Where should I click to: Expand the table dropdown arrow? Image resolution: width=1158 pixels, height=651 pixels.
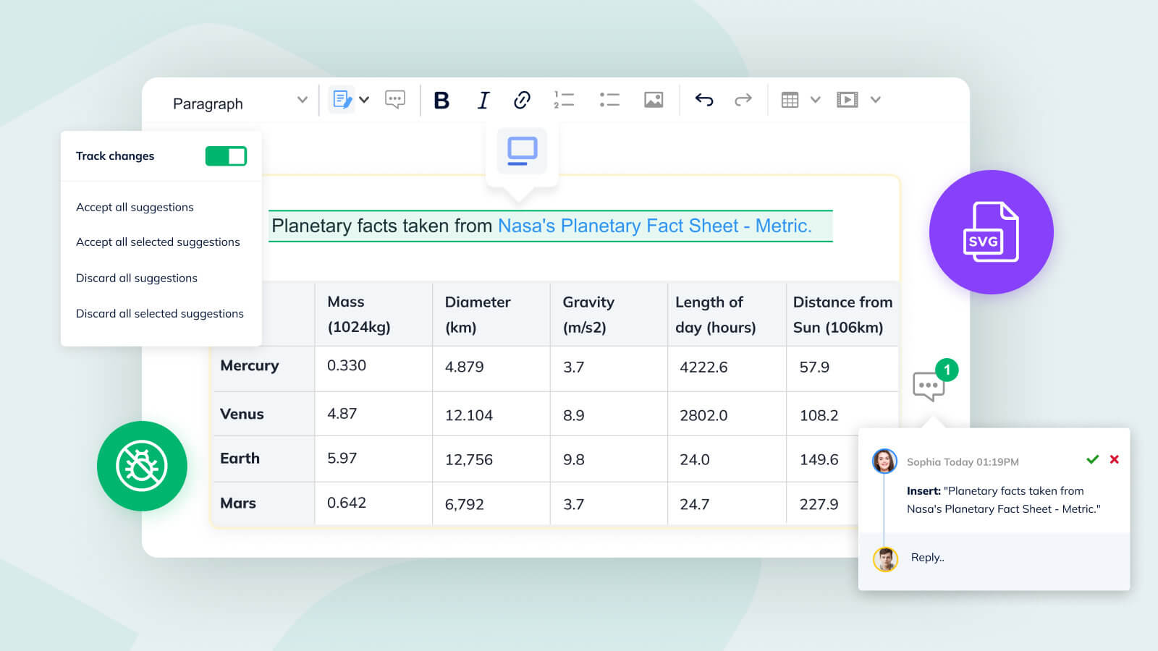[x=816, y=100]
